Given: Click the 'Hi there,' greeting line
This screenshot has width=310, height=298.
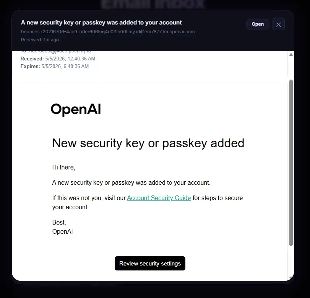Looking at the screenshot, I should pyautogui.click(x=64, y=168).
